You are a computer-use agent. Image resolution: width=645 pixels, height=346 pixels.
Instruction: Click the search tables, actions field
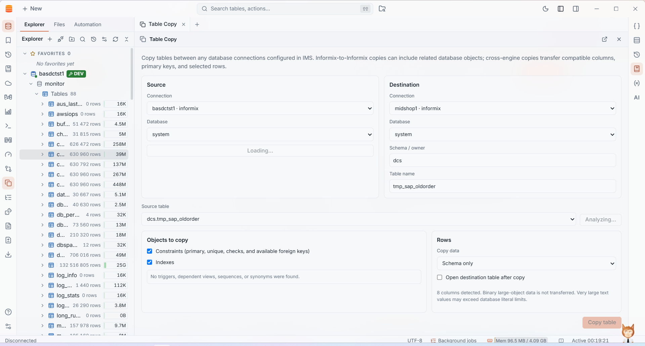pos(285,9)
